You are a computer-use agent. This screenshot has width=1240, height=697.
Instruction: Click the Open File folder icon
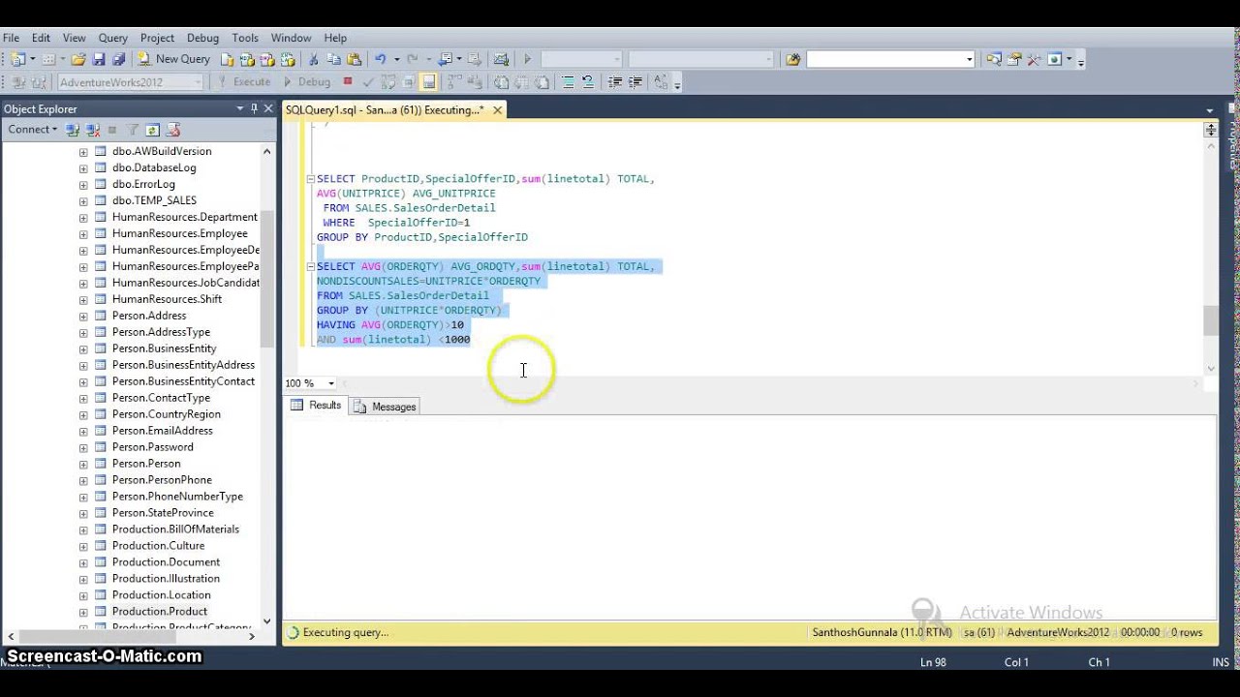[78, 59]
